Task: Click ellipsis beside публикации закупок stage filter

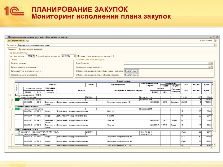Action: 138,75
